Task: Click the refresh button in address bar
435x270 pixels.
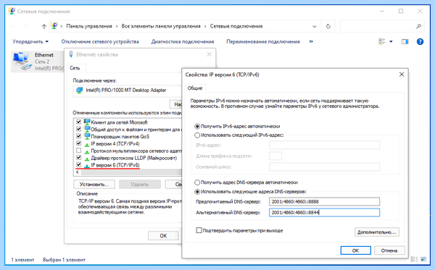Action: 328,26
